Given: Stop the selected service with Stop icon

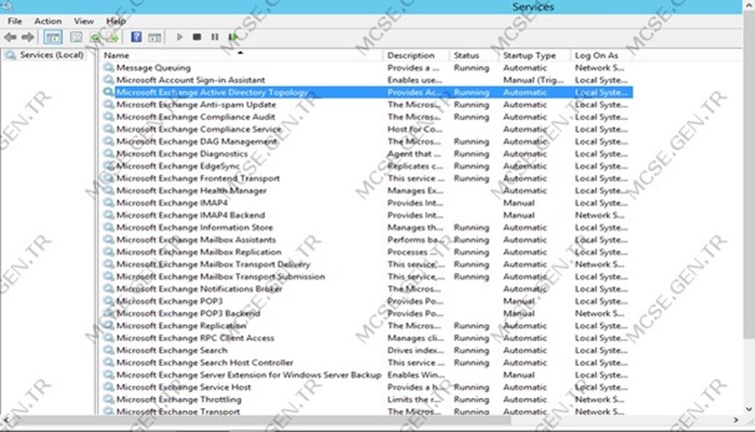Looking at the screenshot, I should tap(197, 37).
